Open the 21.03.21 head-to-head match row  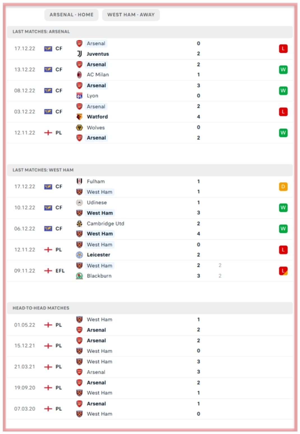point(140,367)
